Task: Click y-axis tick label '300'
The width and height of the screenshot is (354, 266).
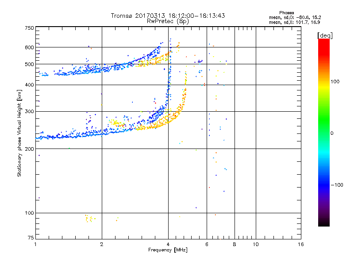Action: (x=30, y=112)
